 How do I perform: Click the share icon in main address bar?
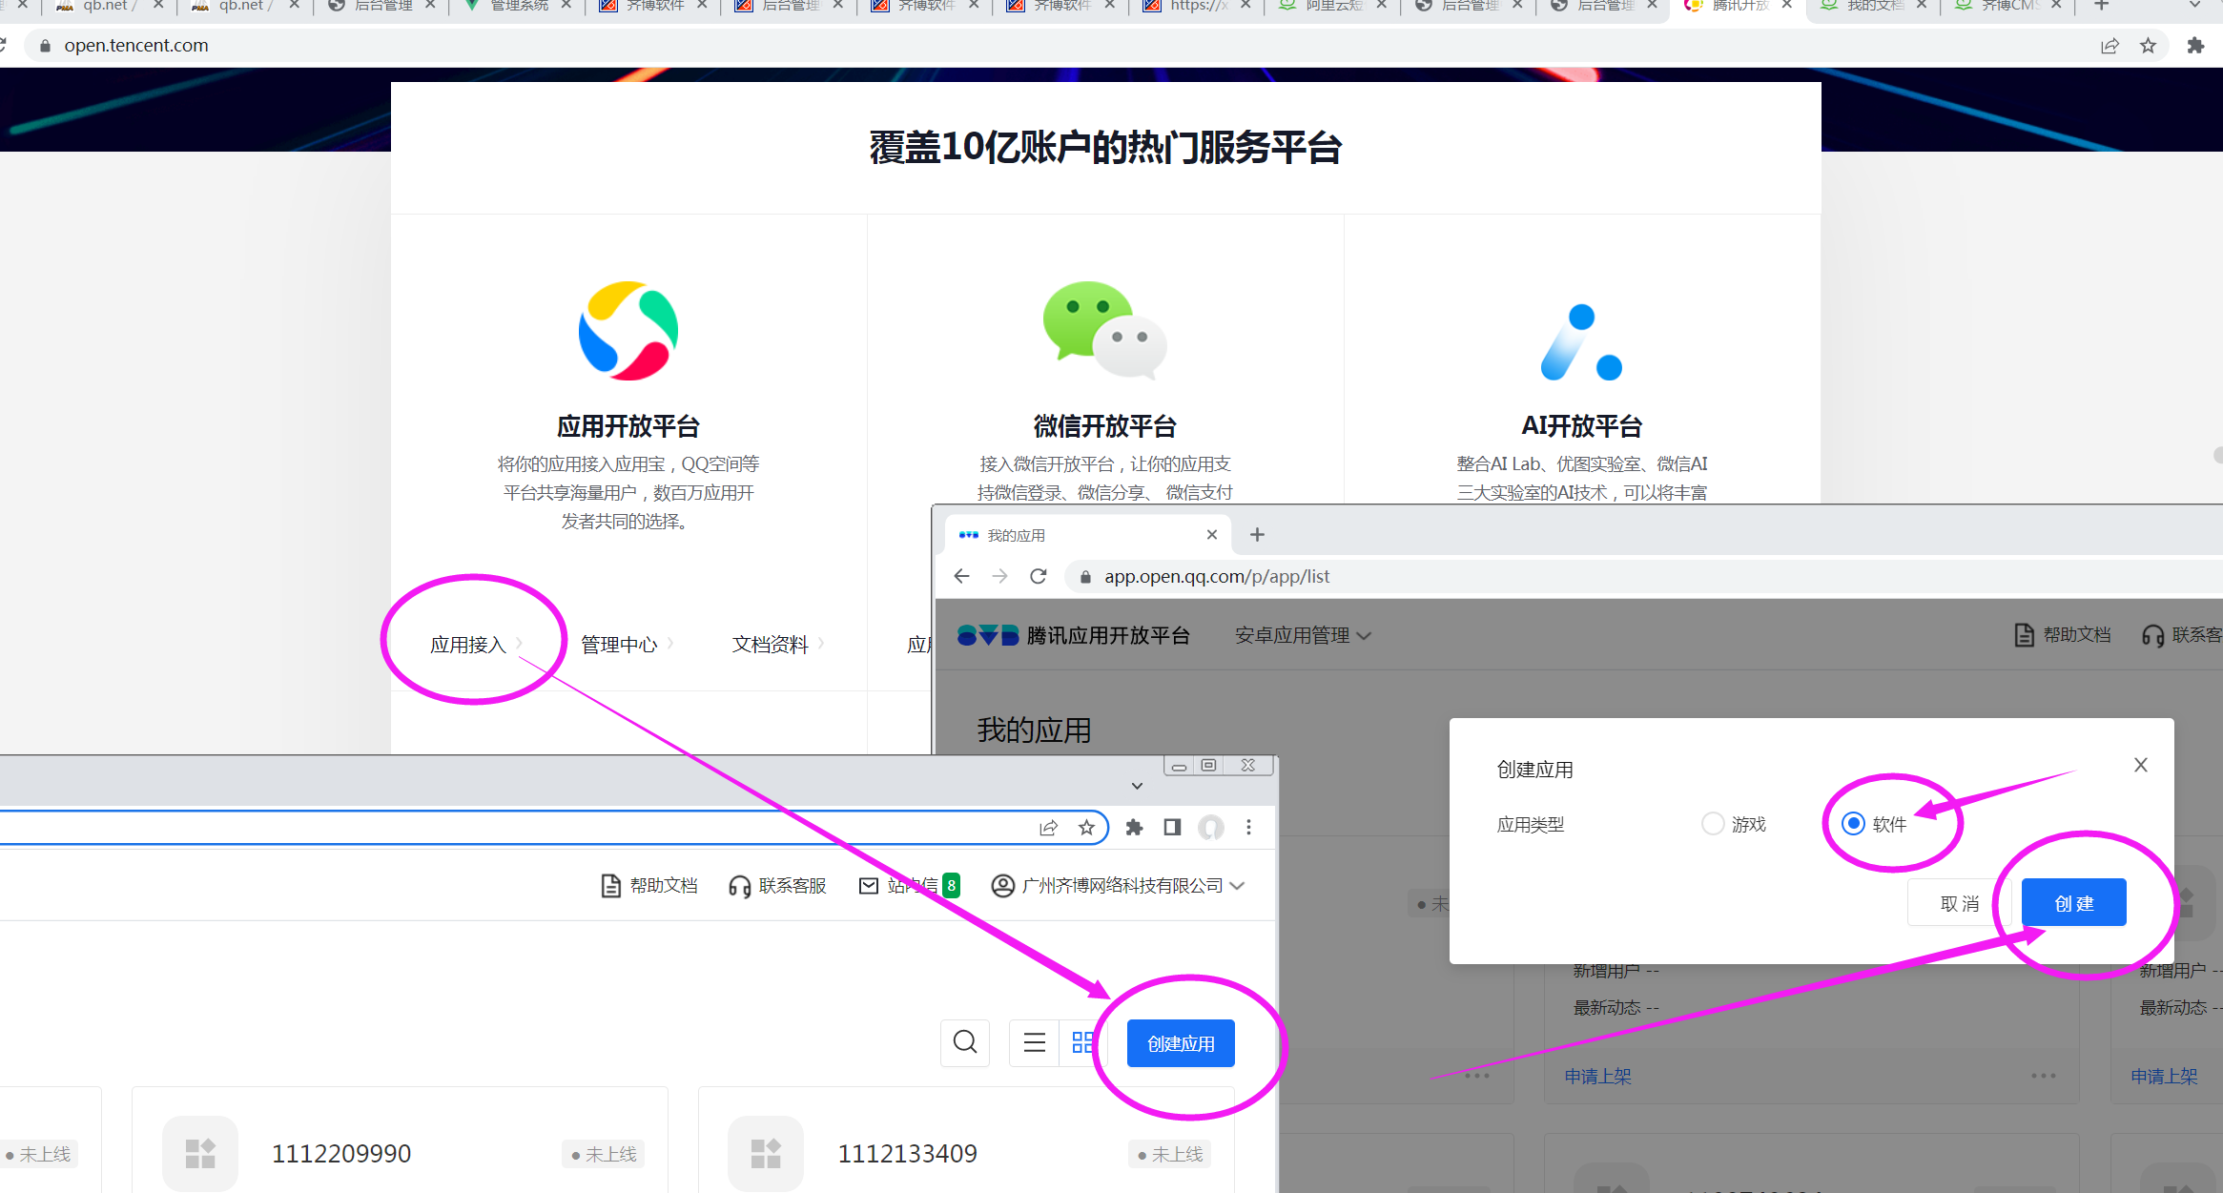coord(2110,46)
